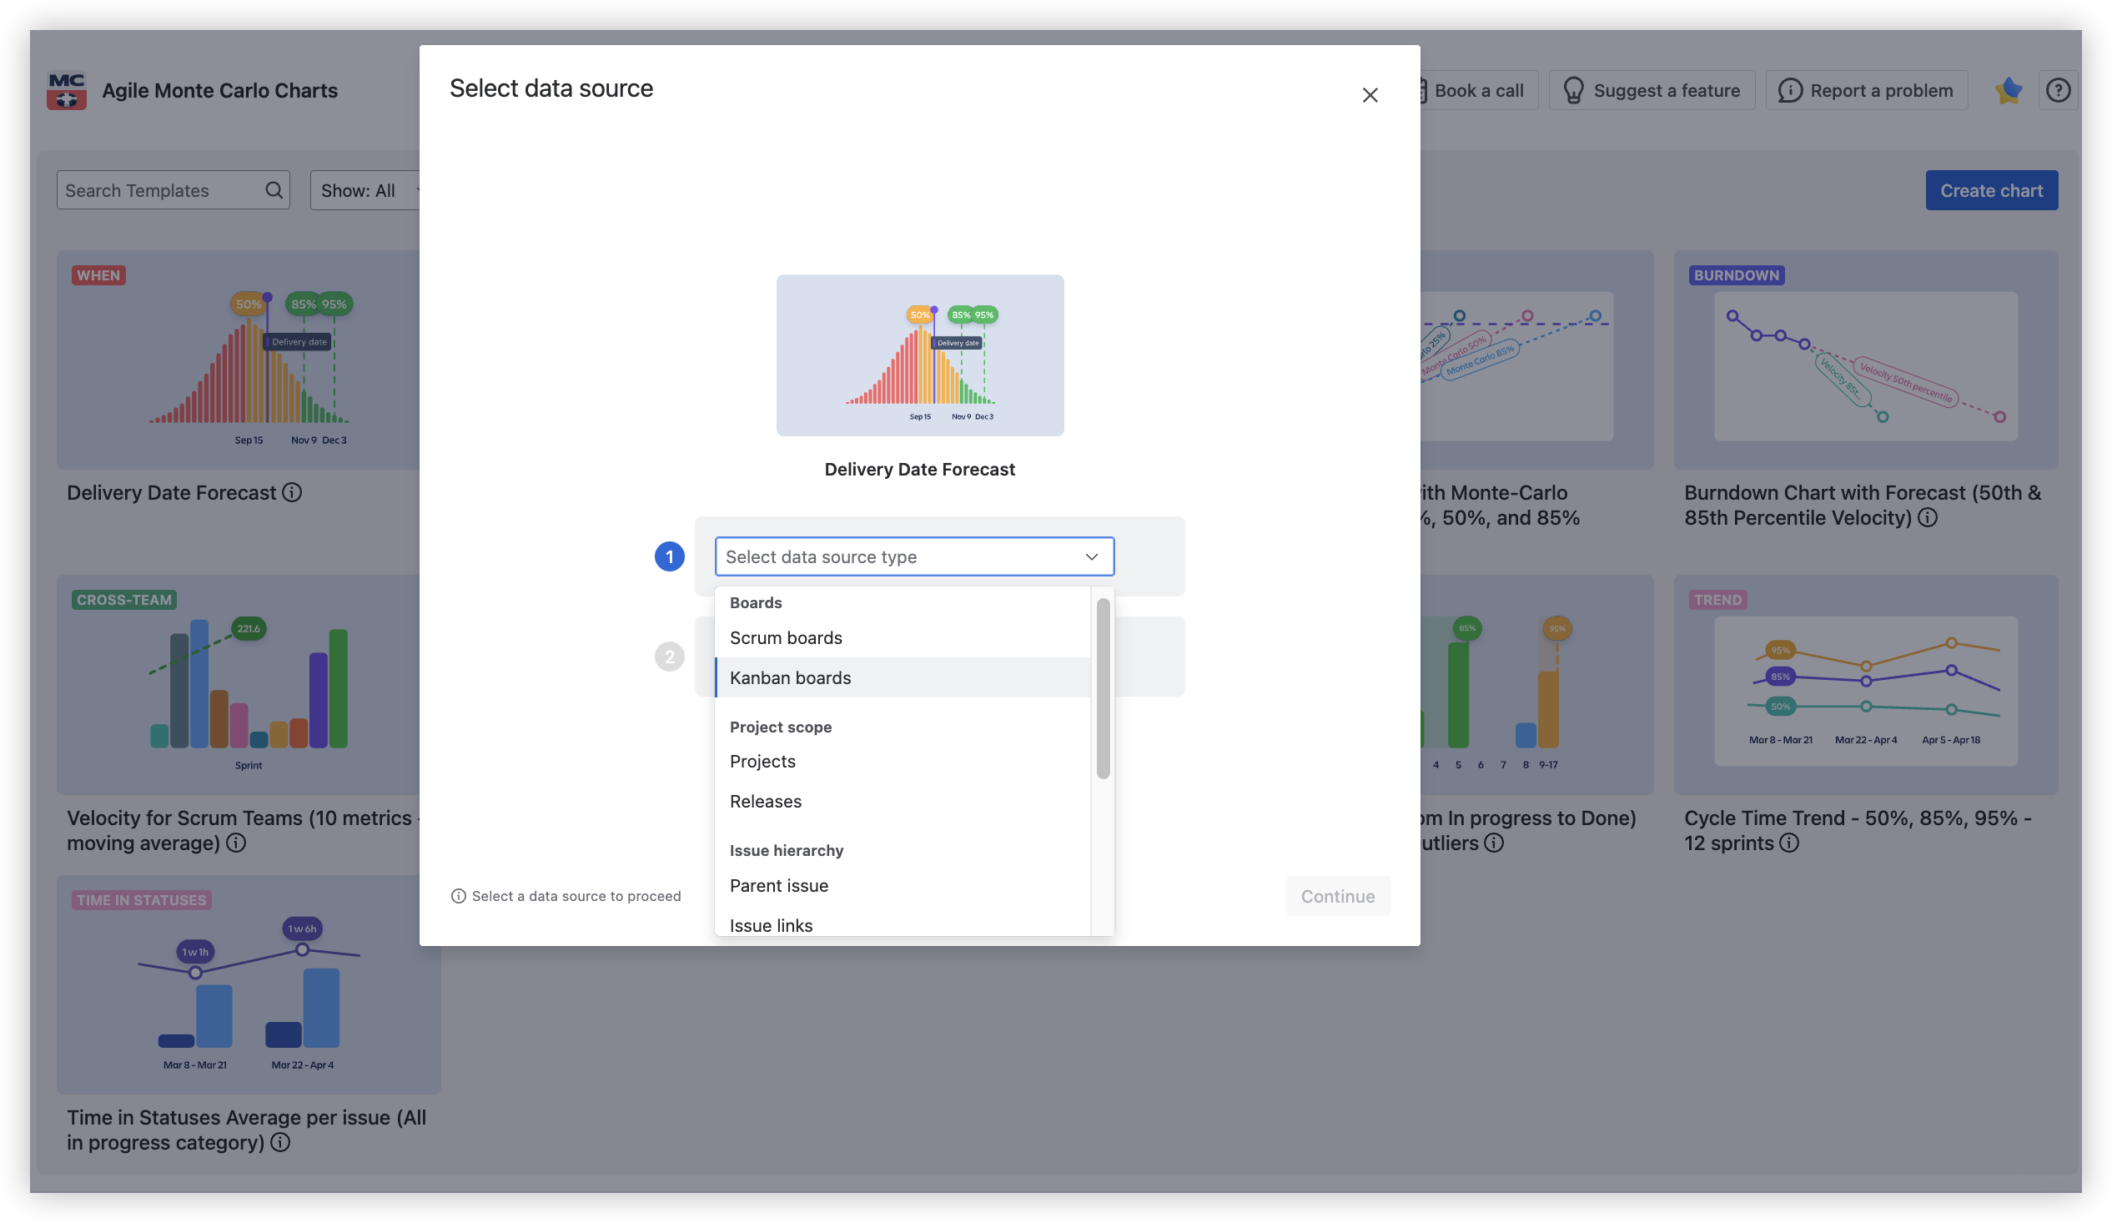Select Projects as data source
The width and height of the screenshot is (2112, 1223).
[903, 761]
